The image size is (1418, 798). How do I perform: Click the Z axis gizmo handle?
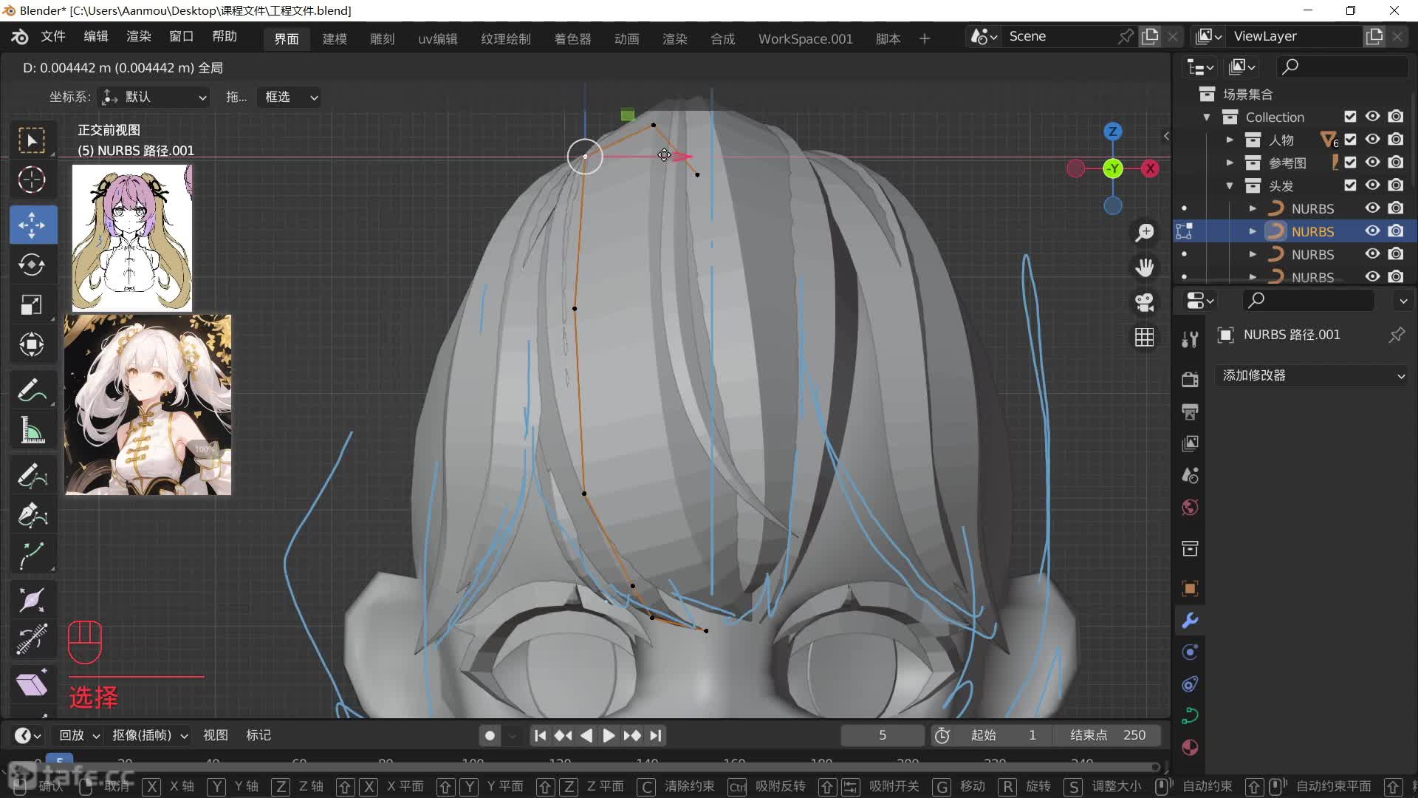pyautogui.click(x=1112, y=132)
